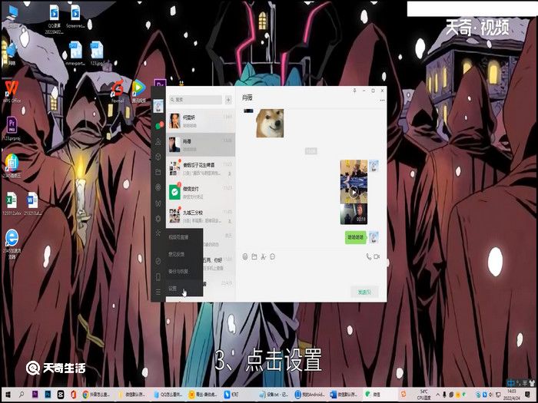Open the Windows Start button
Viewport: 538px width, 403px height.
[x=8, y=395]
